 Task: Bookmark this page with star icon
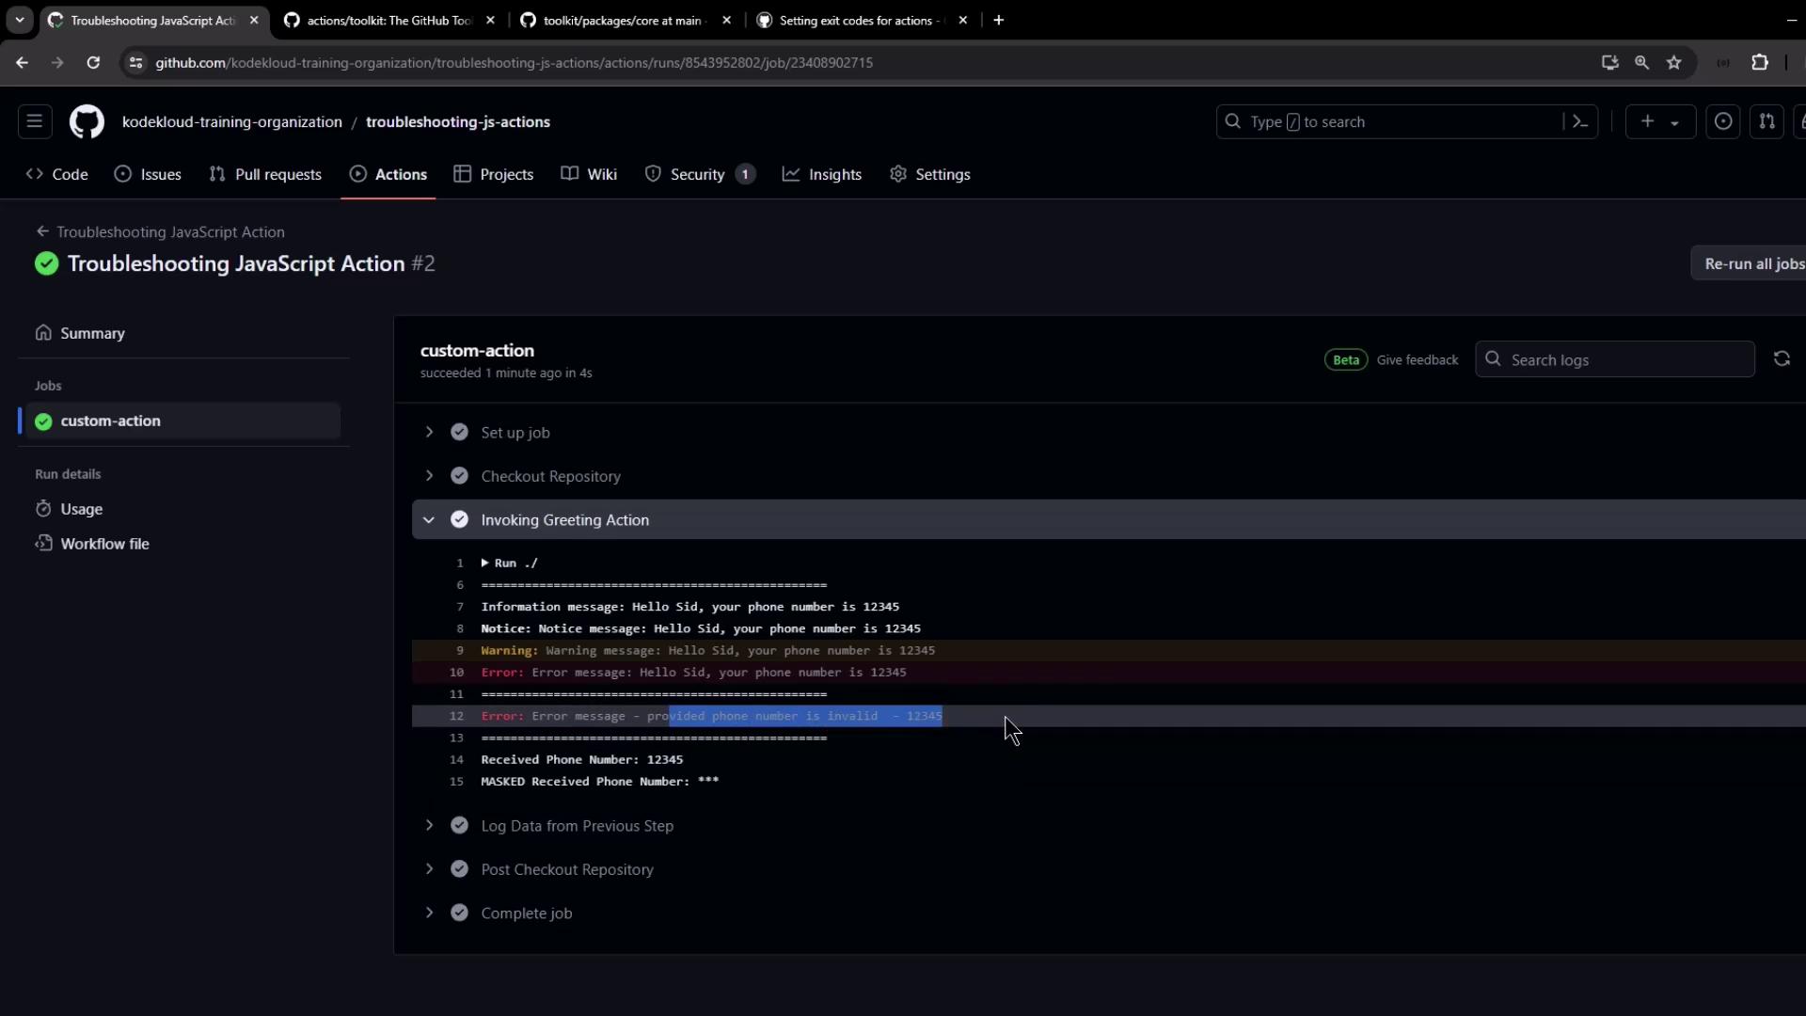1674,63
